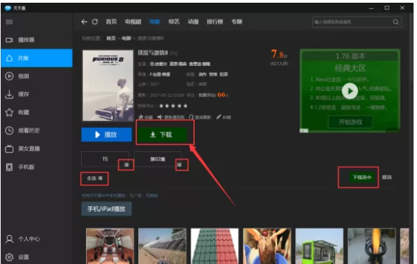Open the hamburger menu in sidebar

point(10,22)
